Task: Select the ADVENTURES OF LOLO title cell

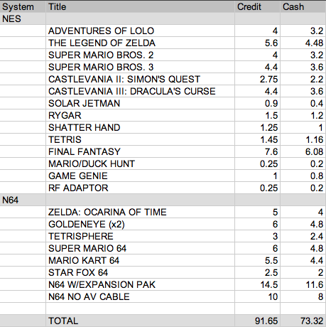Action: coord(140,31)
